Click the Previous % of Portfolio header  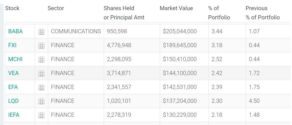[262, 13]
